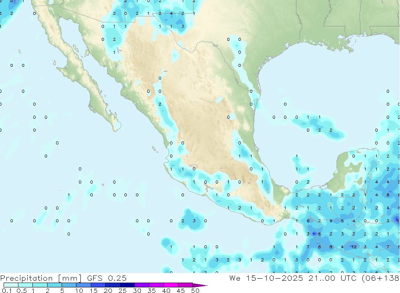The width and height of the screenshot is (400, 293).
Task: Select legend swatch between 0.5 and 1
Action: 26,285
